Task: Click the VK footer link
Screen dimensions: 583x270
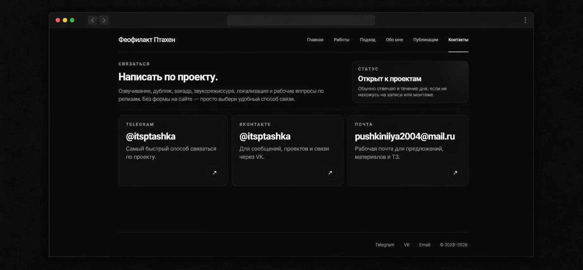Action: coord(407,245)
